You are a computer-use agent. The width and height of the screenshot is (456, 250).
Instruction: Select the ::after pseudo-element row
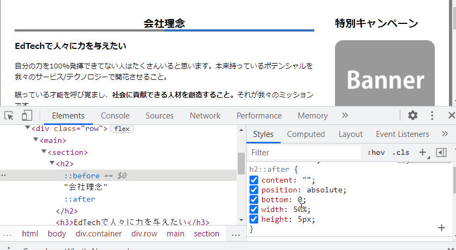[80, 199]
